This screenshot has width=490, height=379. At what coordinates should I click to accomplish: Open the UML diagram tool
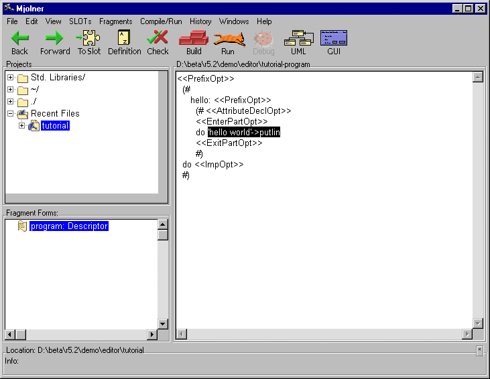click(x=298, y=38)
